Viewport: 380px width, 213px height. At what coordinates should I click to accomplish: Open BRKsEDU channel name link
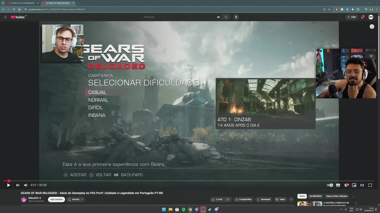(x=34, y=198)
